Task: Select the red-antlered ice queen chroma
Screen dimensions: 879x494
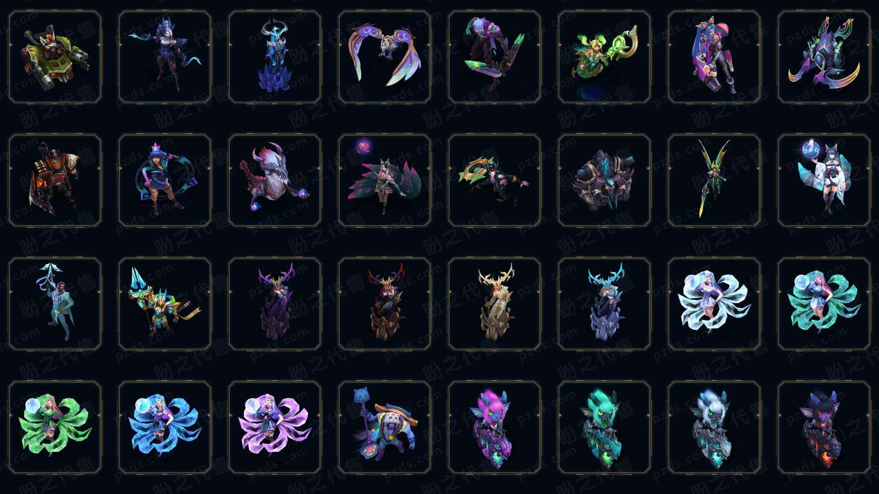Action: pos(385,304)
